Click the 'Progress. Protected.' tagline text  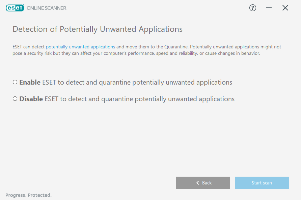(x=28, y=195)
